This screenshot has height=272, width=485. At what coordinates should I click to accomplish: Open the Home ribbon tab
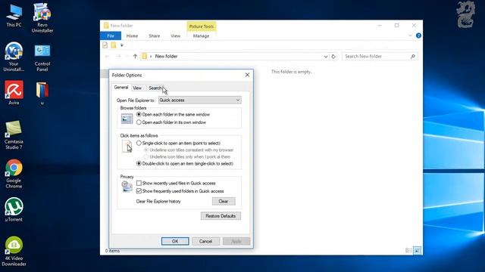(x=132, y=36)
